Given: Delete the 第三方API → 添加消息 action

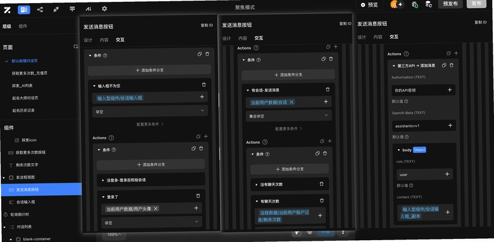Looking at the screenshot, I should [x=451, y=65].
